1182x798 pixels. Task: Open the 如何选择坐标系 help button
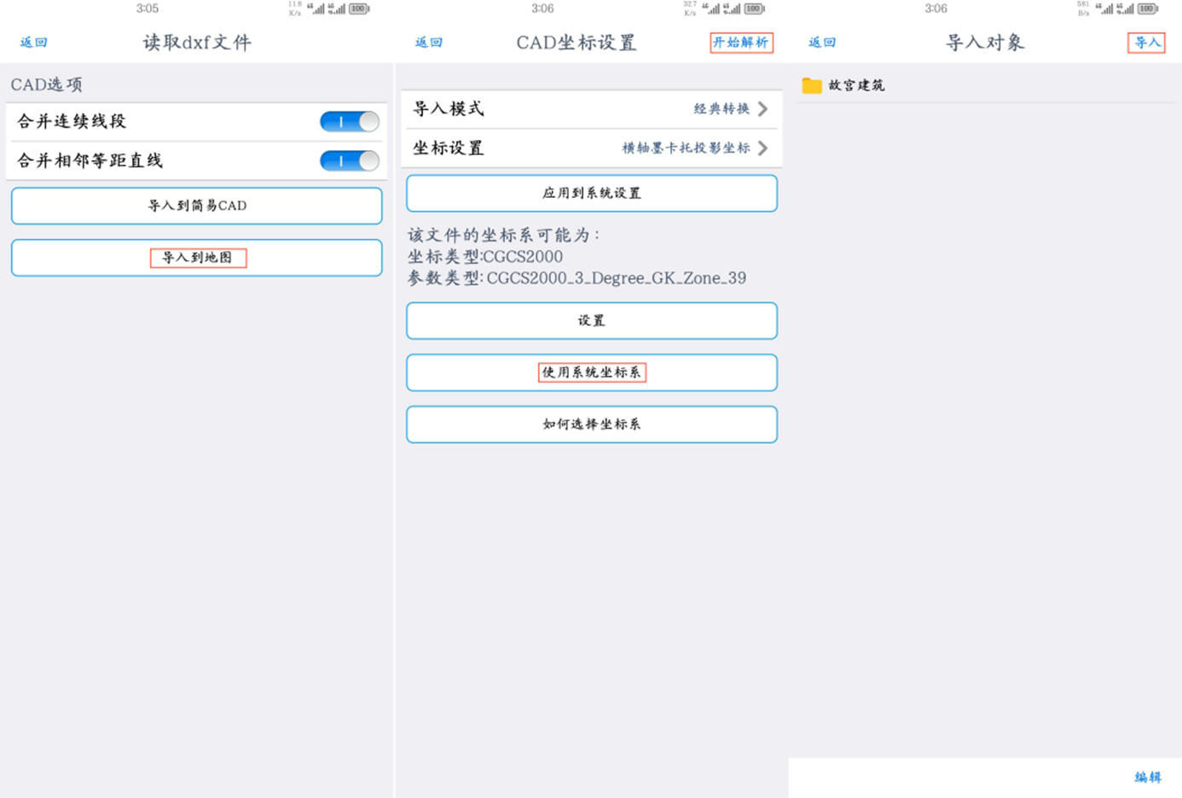(x=591, y=425)
